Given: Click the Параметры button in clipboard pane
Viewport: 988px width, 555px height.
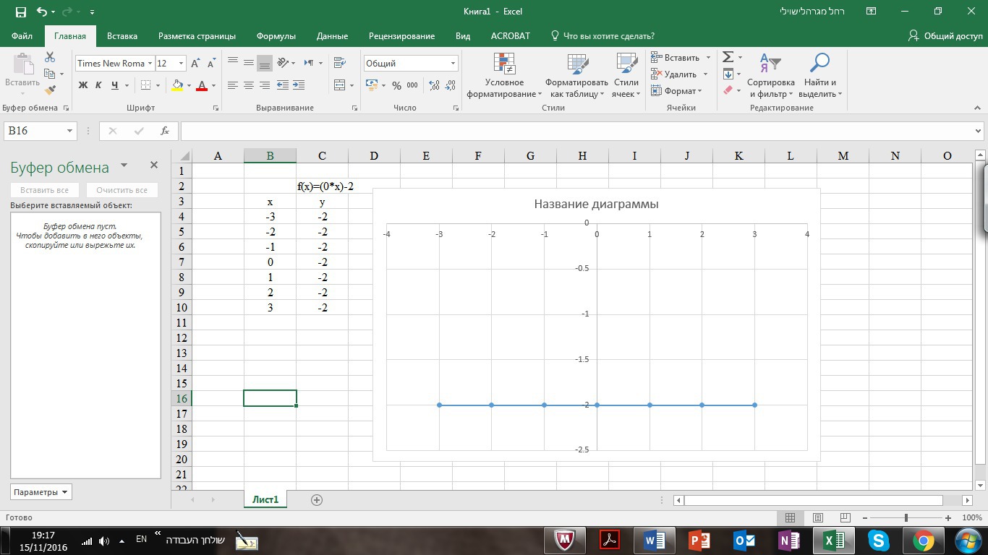Looking at the screenshot, I should [x=41, y=492].
